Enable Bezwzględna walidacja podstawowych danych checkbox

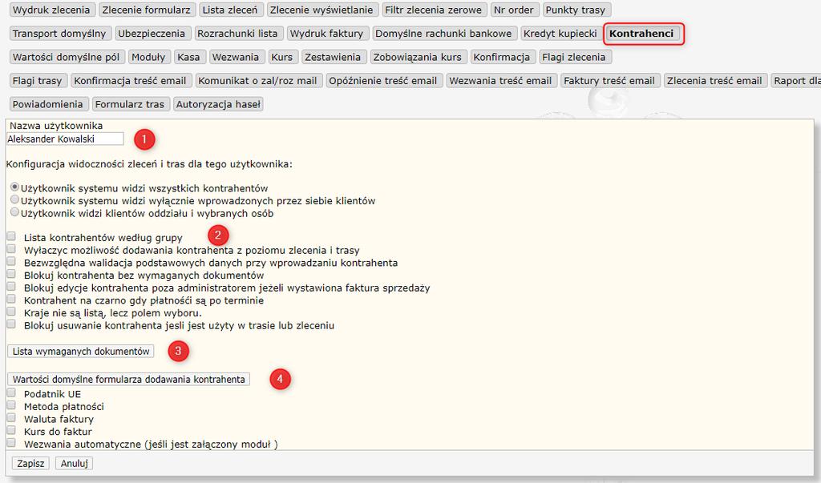(11, 262)
